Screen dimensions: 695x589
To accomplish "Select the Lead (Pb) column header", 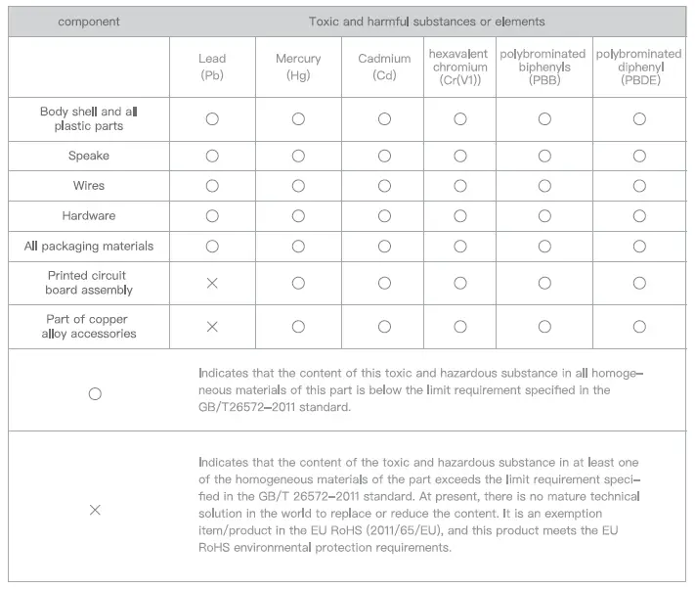I will coord(212,67).
